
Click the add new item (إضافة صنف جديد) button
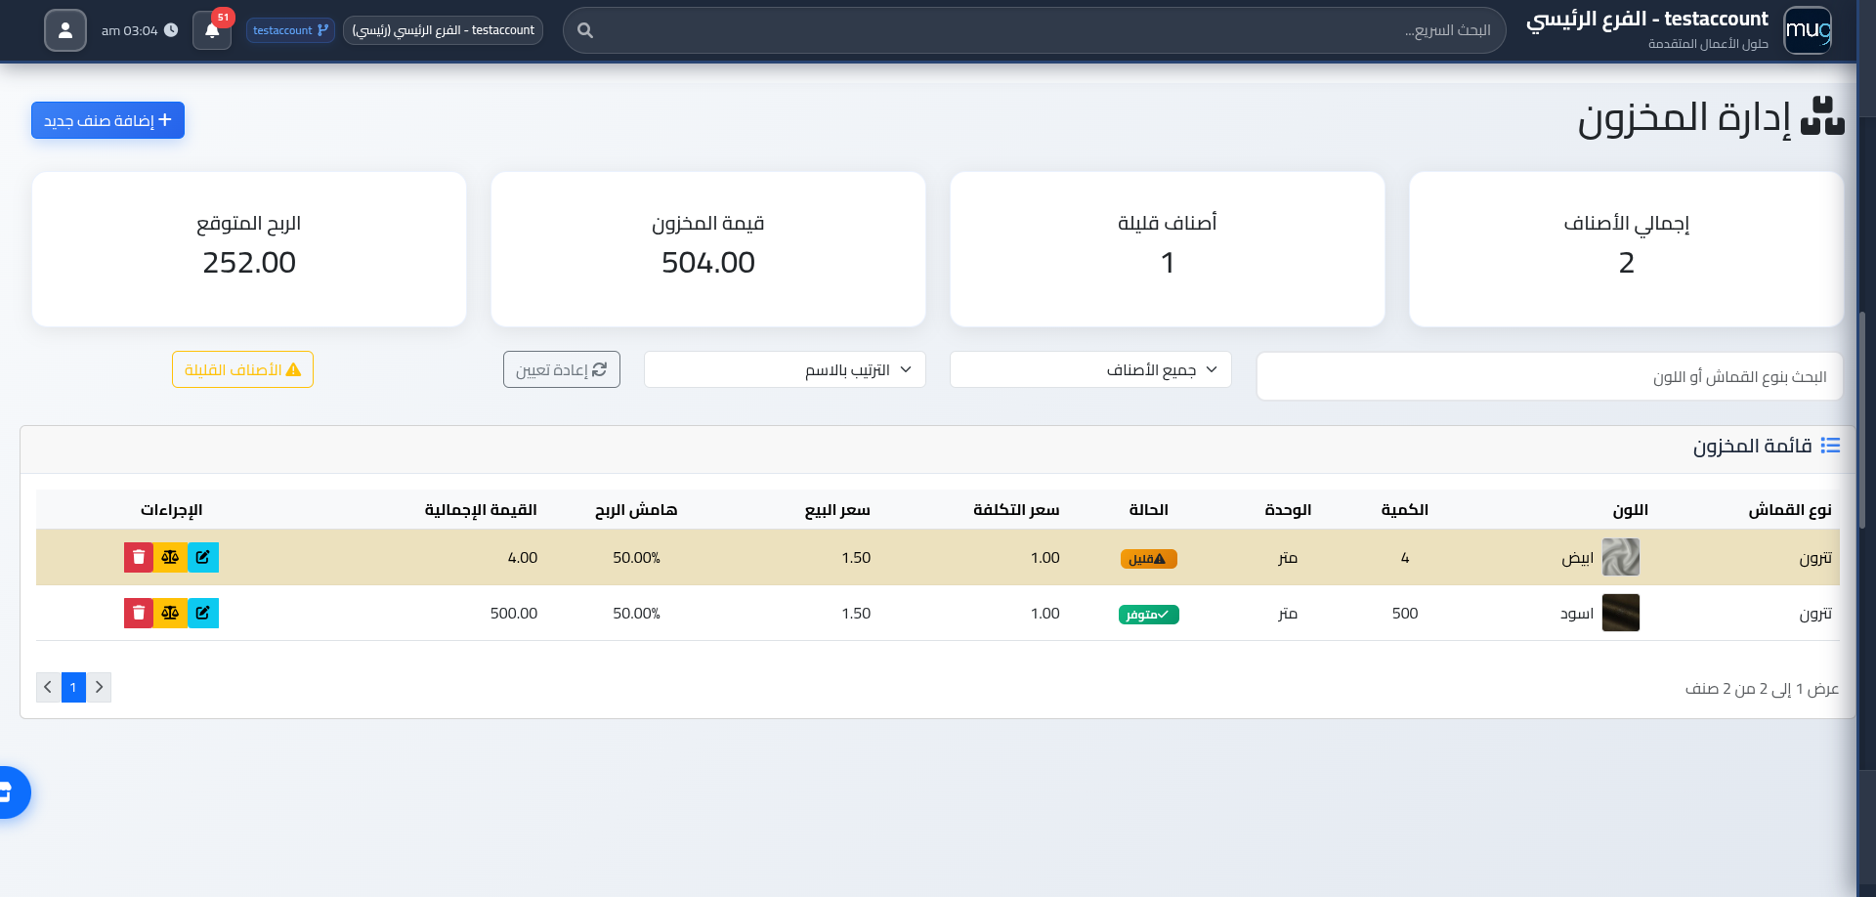107,120
